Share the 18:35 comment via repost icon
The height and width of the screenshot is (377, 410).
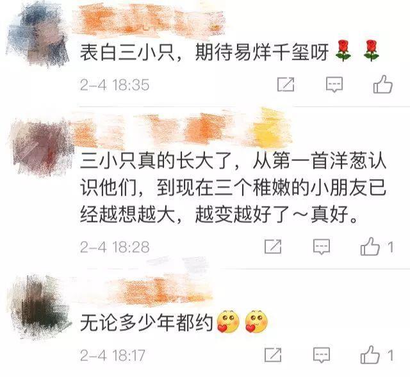tap(286, 85)
